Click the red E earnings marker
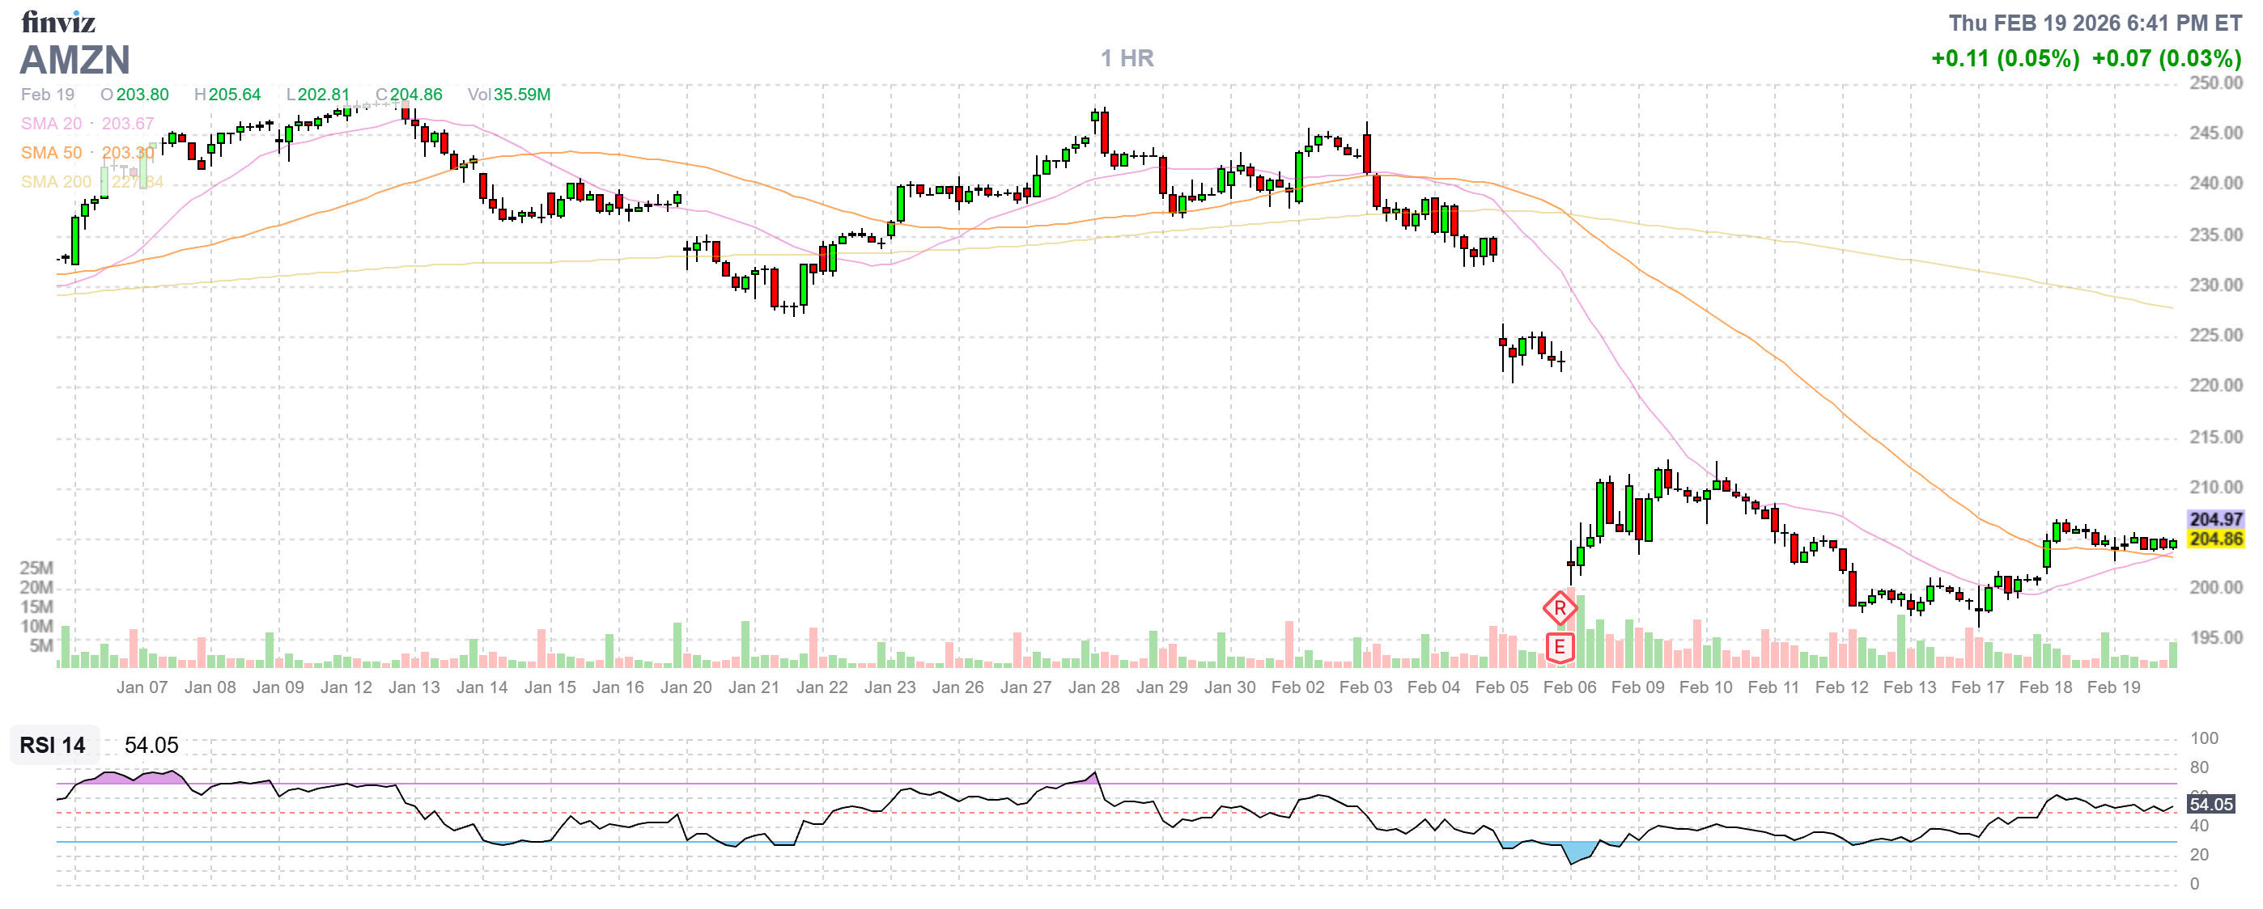 coord(1560,648)
